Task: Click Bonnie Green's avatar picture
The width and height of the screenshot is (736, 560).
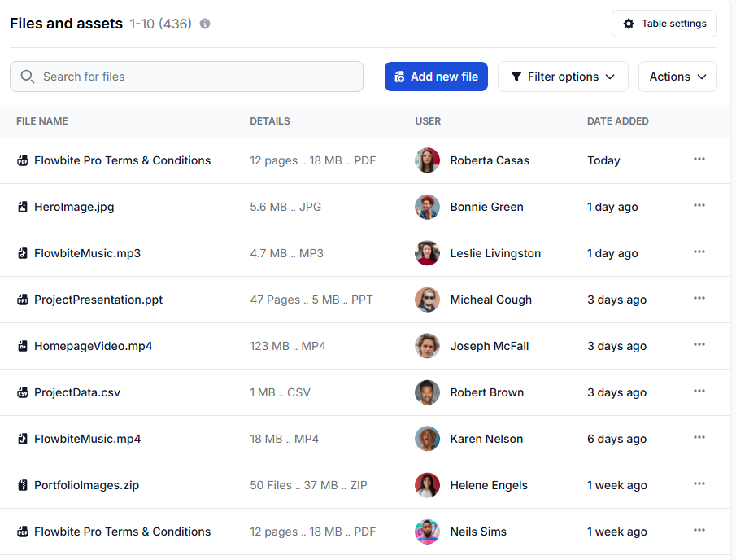Action: click(x=427, y=207)
